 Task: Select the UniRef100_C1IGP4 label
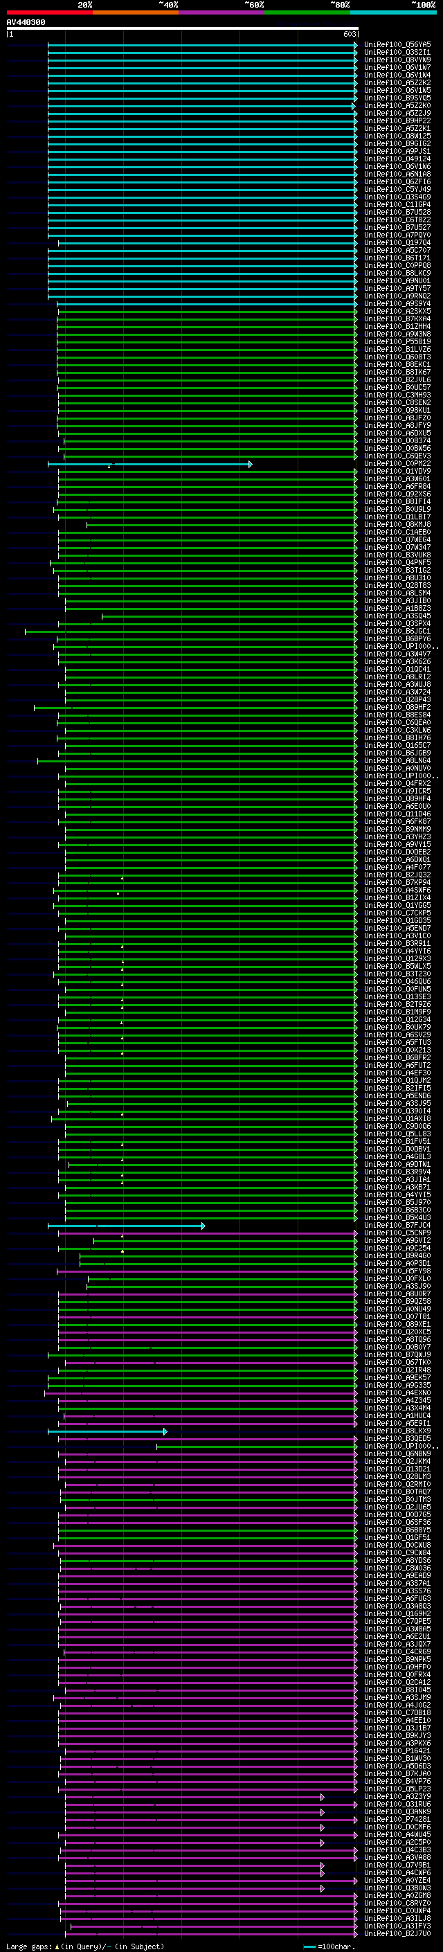pyautogui.click(x=397, y=204)
